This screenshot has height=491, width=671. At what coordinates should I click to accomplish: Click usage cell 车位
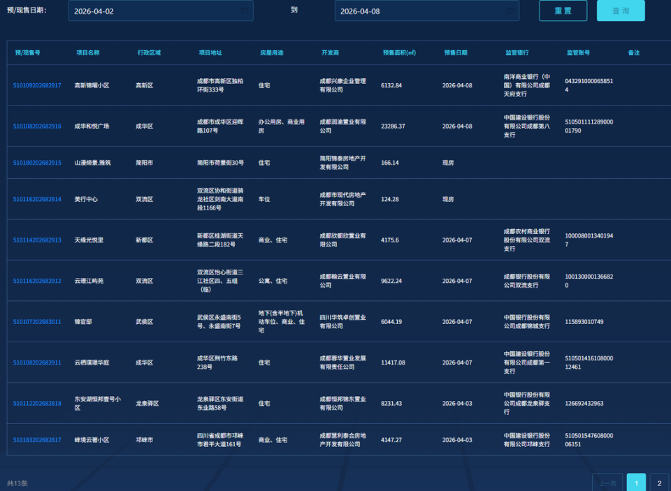pos(264,199)
